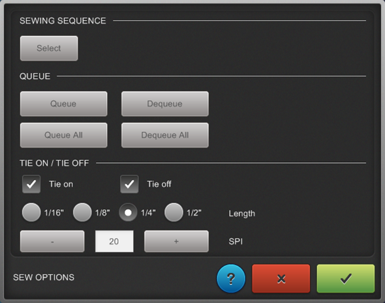Click the Queue All button
Screen dimensions: 385x303
tap(63, 135)
